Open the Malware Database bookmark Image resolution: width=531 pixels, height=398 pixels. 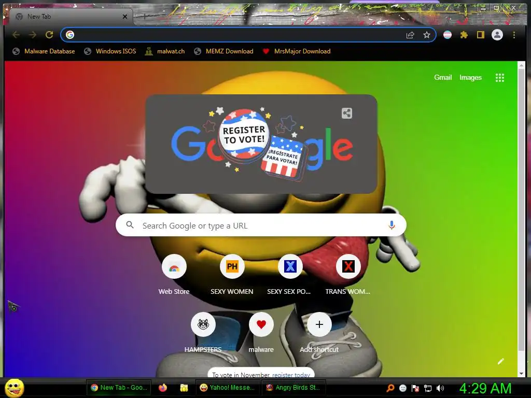[x=44, y=51]
